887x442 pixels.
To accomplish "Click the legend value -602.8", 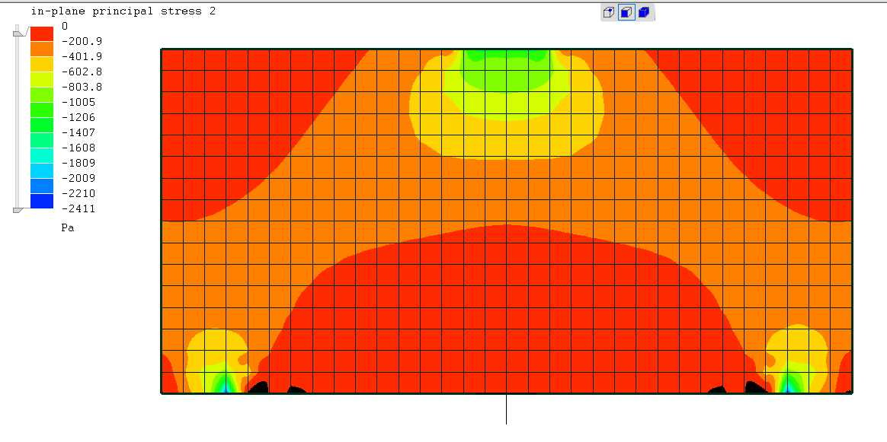I will coord(82,72).
